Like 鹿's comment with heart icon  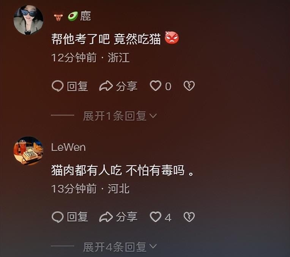[156, 86]
